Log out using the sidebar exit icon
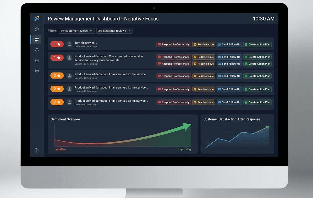 tap(37, 150)
